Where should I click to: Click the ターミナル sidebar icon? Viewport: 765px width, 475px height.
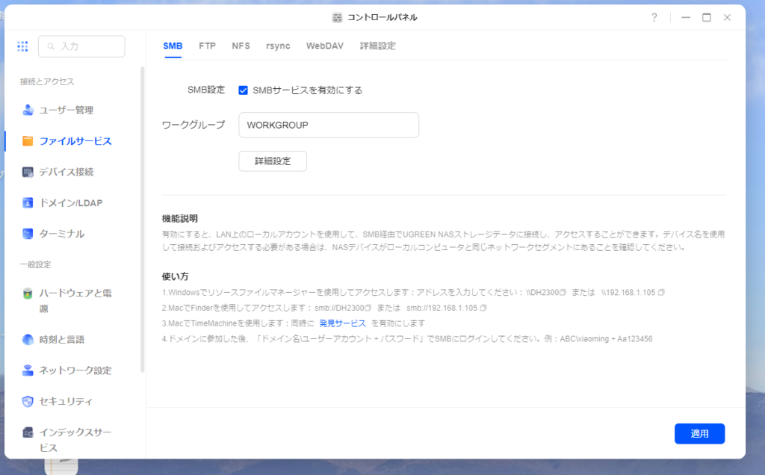(x=28, y=234)
